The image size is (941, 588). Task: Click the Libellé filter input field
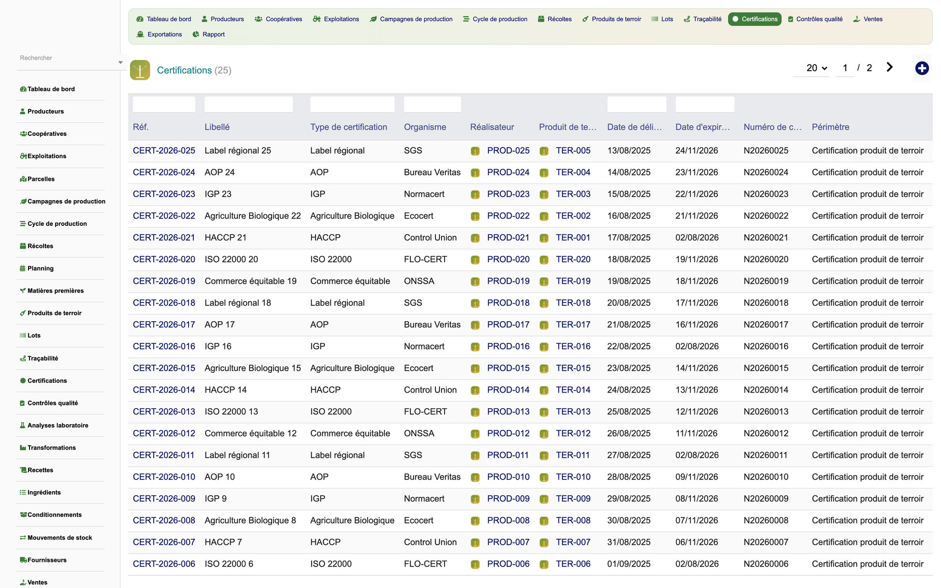coord(249,104)
